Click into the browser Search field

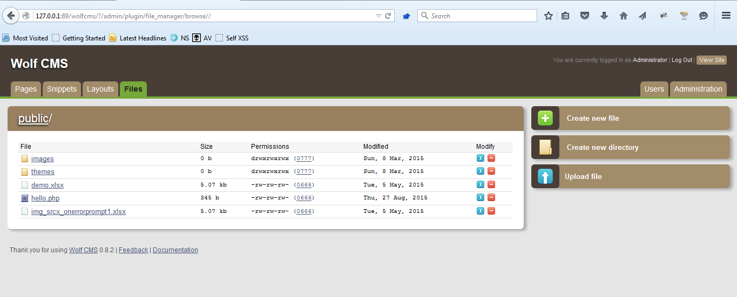click(477, 16)
